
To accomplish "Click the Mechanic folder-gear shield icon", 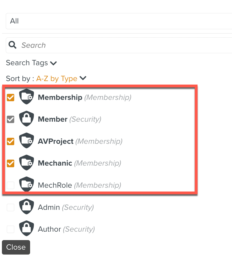I will click(x=27, y=163).
